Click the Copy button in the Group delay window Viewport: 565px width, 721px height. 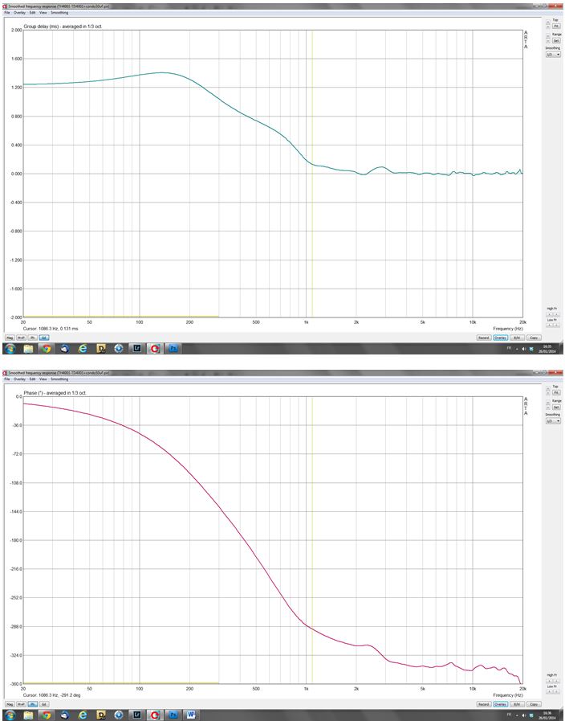[534, 338]
